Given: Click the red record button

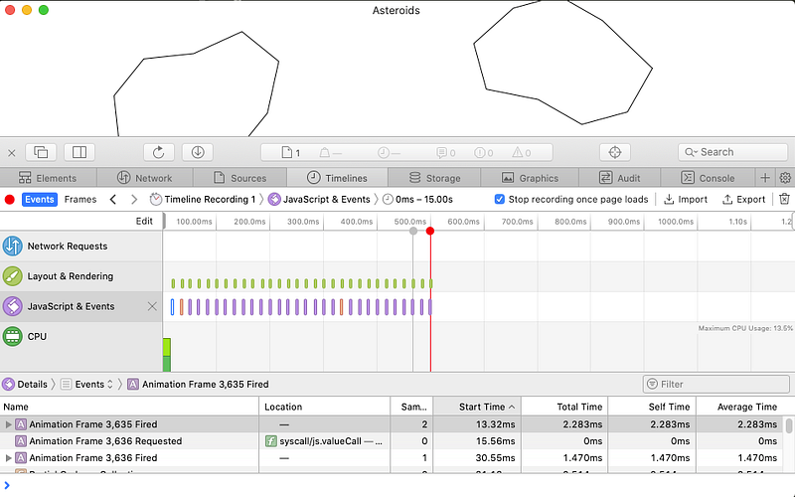Looking at the screenshot, I should 9,200.
